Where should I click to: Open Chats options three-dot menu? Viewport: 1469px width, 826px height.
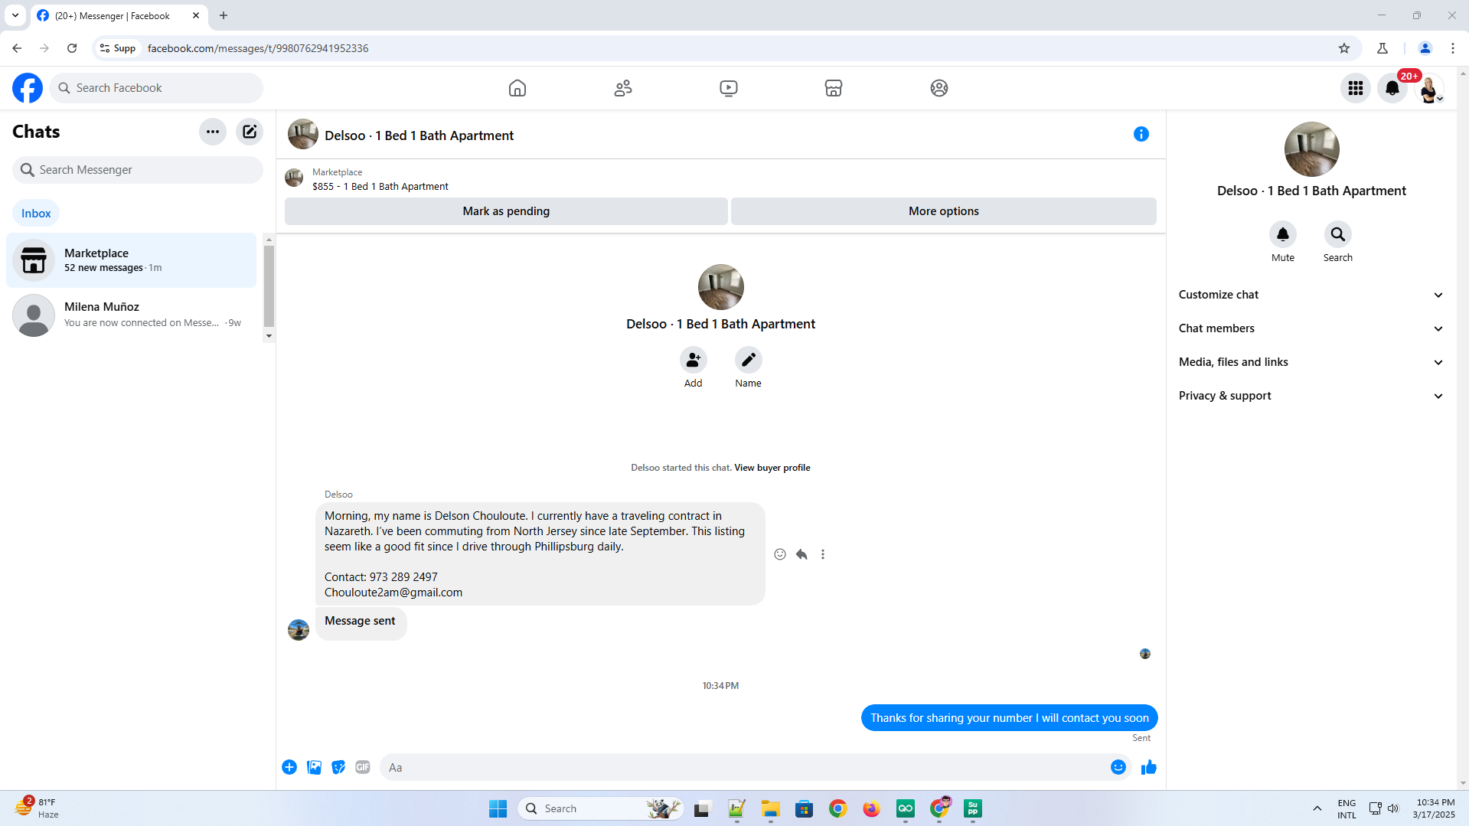pos(213,132)
